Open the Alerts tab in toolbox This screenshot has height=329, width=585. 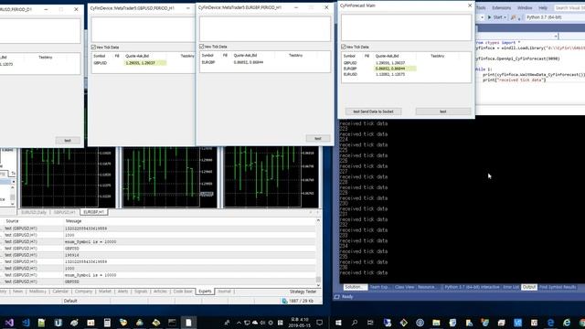122,292
